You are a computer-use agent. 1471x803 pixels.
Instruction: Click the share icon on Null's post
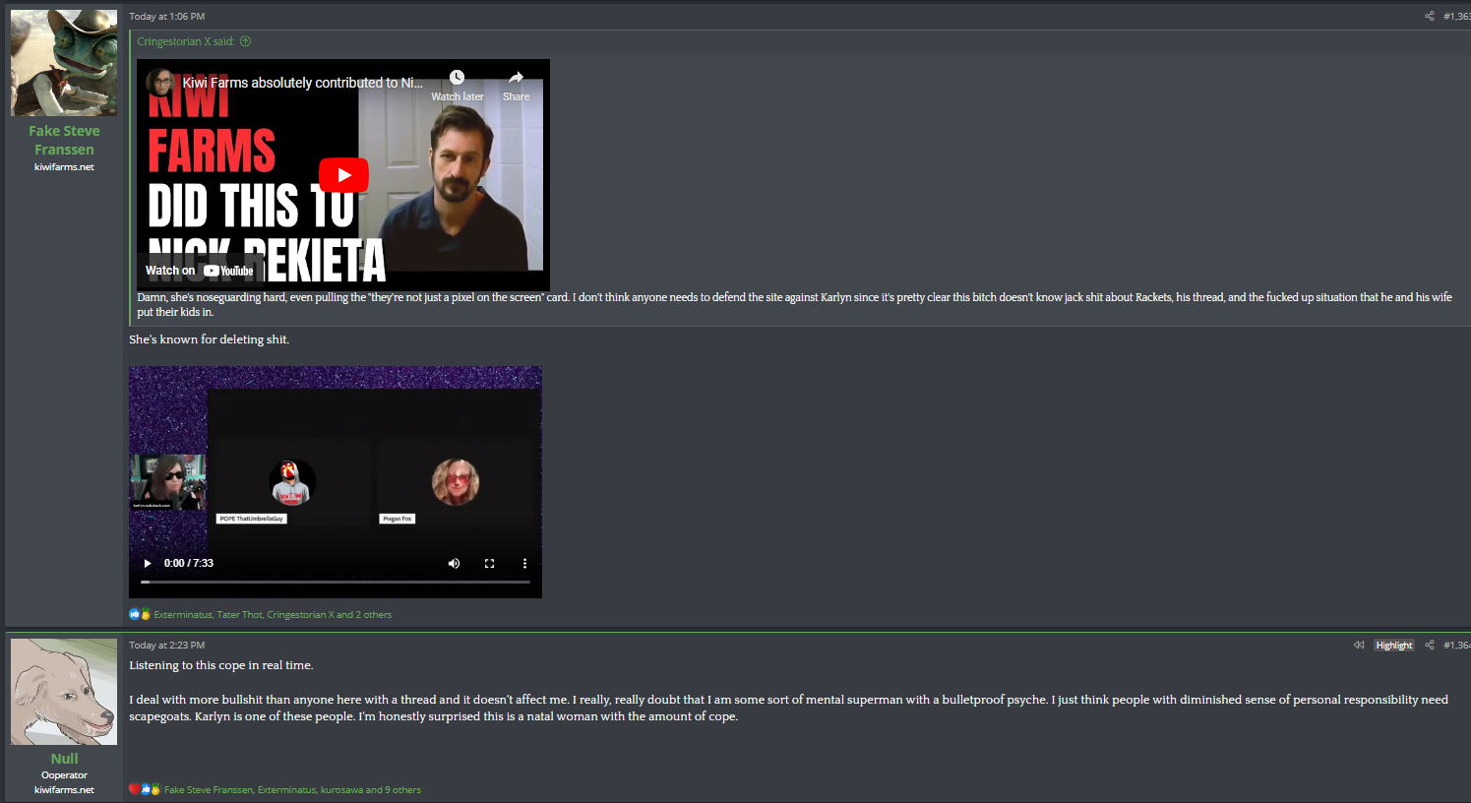tap(1429, 646)
